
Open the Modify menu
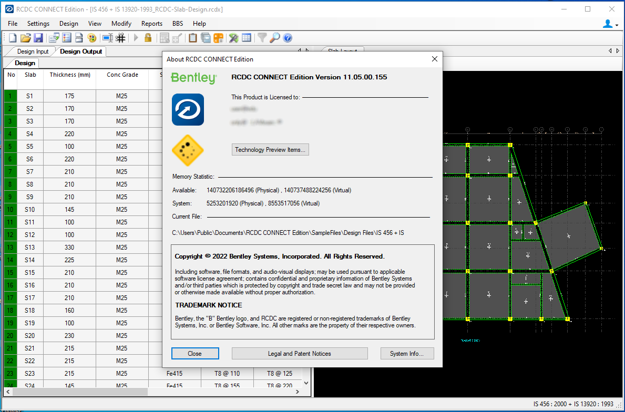click(x=121, y=24)
